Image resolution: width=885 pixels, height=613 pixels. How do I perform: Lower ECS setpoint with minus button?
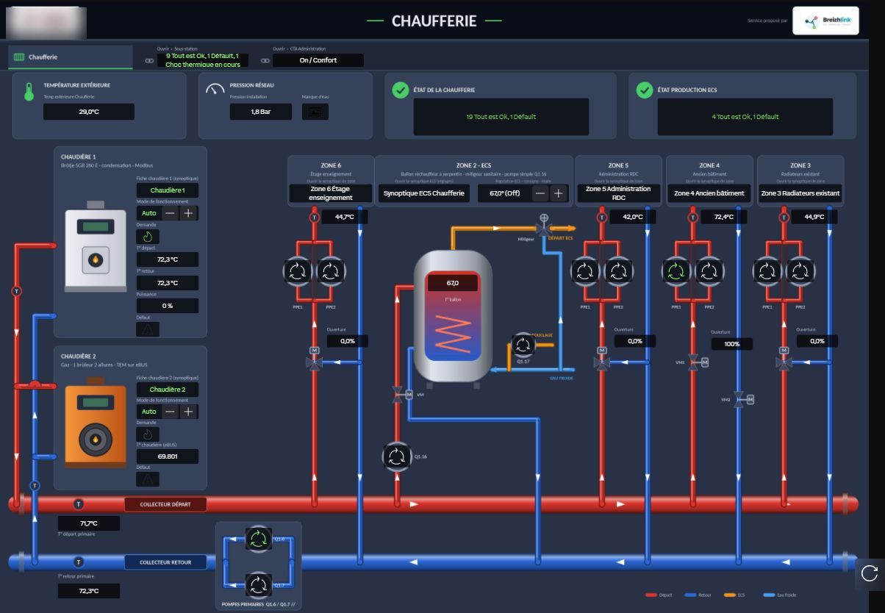(540, 193)
